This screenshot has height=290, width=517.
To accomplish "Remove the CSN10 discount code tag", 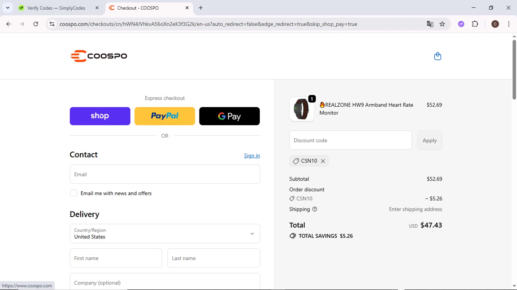I will 323,161.
